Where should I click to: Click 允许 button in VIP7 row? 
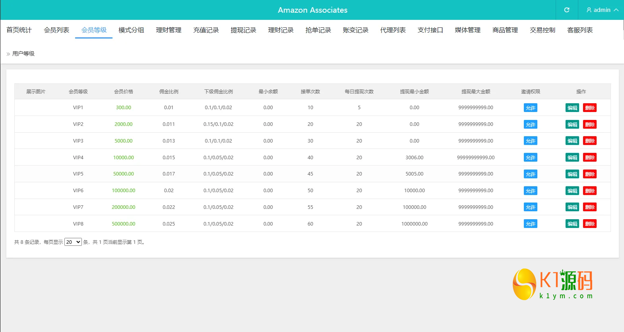(531, 207)
